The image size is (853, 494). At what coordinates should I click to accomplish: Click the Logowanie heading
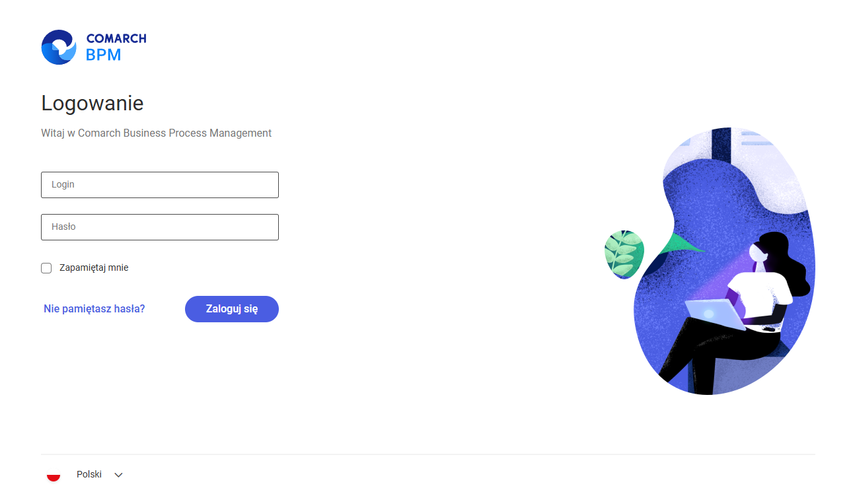[x=93, y=103]
